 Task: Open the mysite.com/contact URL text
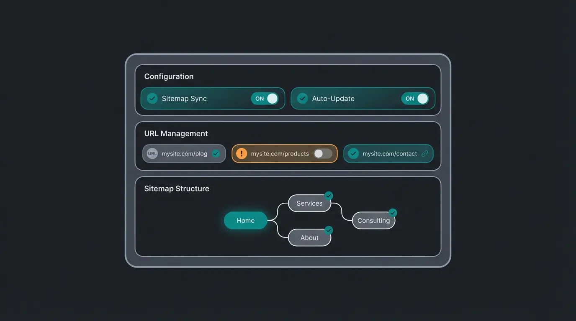coord(389,153)
